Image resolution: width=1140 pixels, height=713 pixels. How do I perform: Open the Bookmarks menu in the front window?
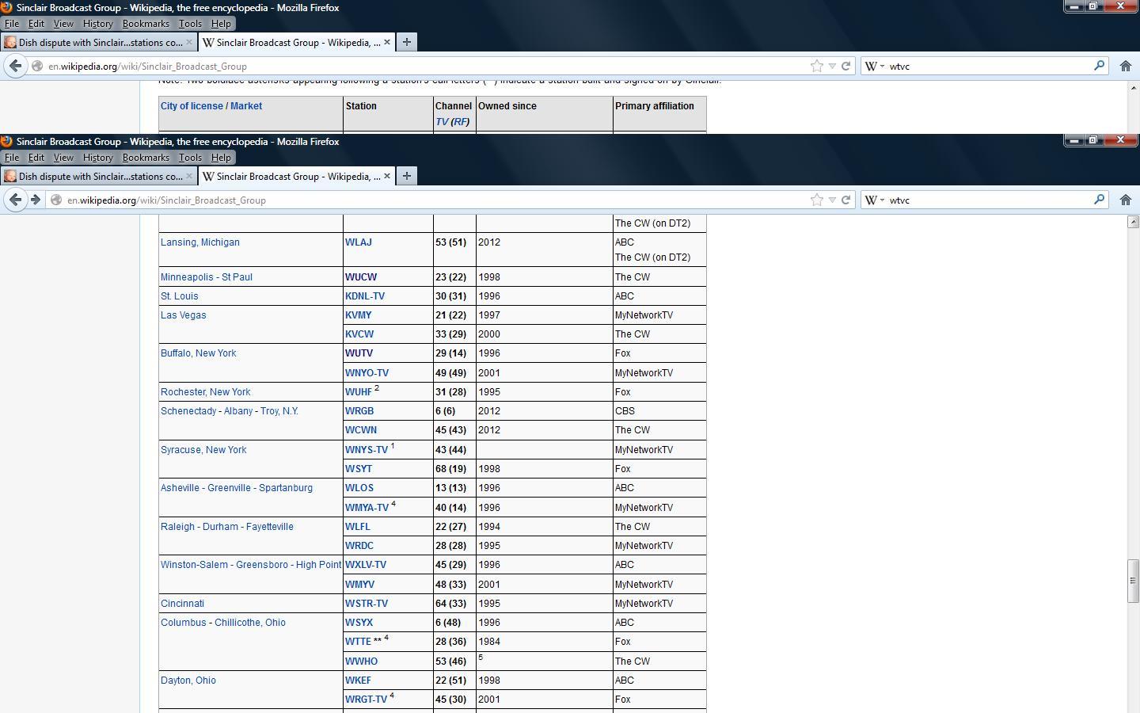146,158
